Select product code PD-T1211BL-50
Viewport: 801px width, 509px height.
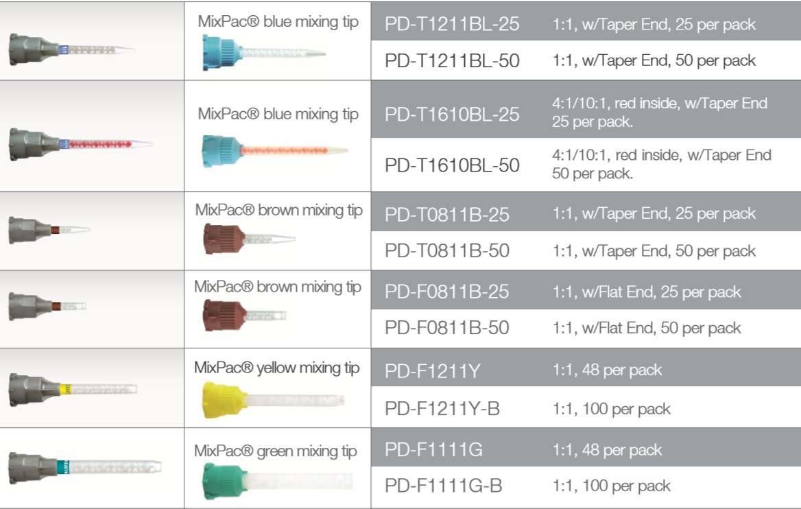point(452,61)
